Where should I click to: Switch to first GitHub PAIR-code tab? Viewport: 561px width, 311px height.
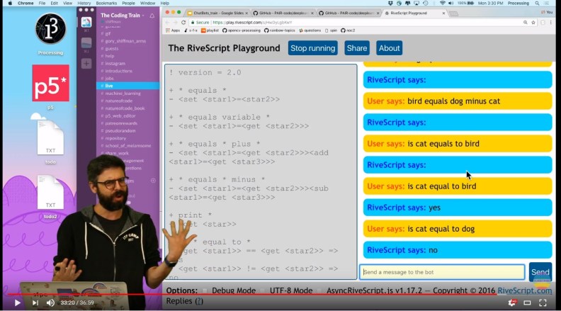tap(283, 13)
